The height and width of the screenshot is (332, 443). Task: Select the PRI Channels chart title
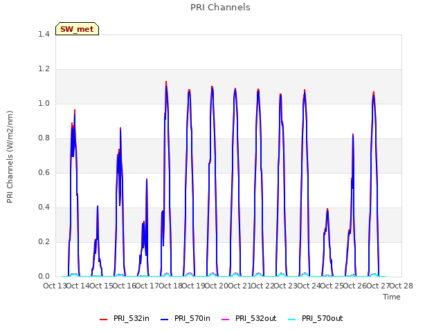(220, 8)
